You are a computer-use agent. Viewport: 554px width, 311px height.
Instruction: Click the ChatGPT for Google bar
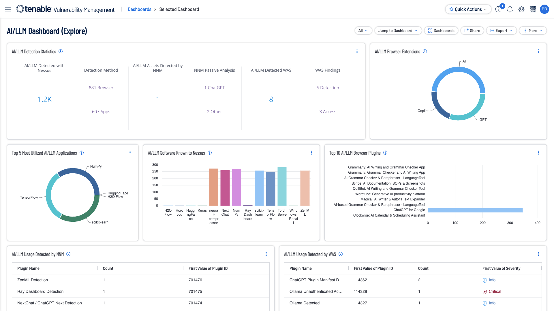(475, 210)
